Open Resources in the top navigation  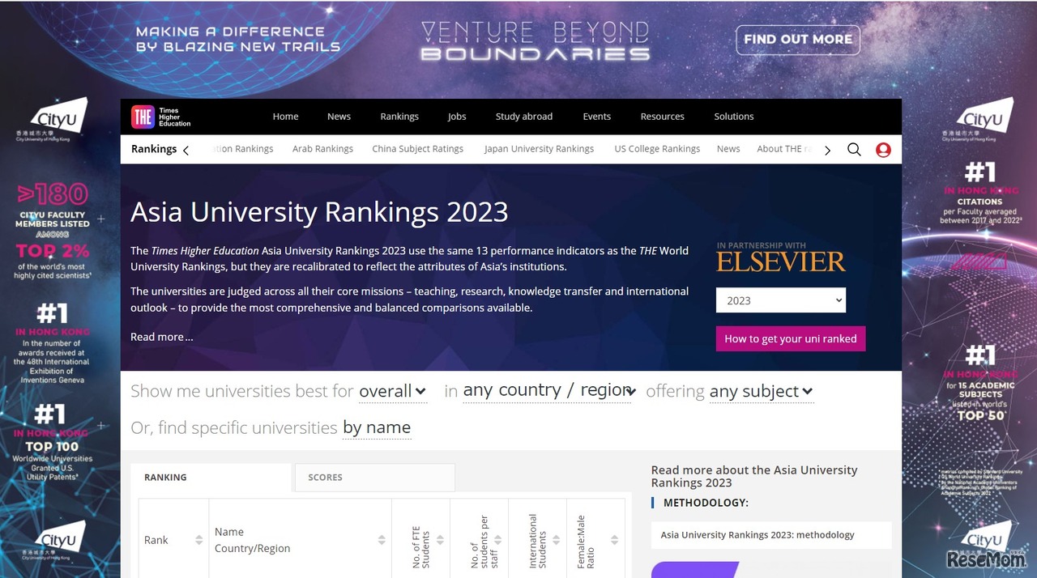click(x=662, y=117)
